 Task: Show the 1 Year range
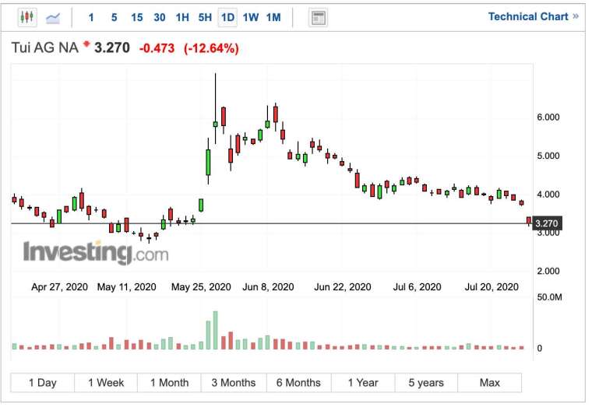[x=363, y=383]
